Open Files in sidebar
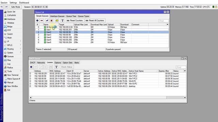Viewport: 218px width, 122px height. tap(9, 60)
